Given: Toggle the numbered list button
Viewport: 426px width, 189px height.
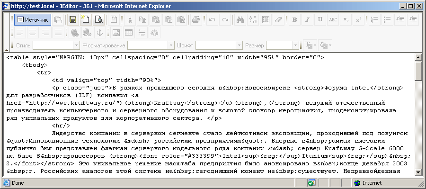Looking at the screenshot, I should [374, 20].
